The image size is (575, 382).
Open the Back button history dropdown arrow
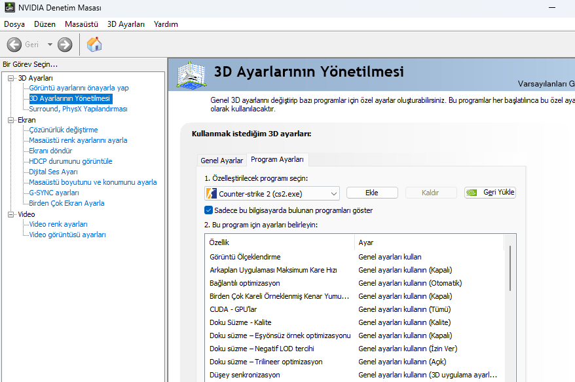[x=50, y=45]
